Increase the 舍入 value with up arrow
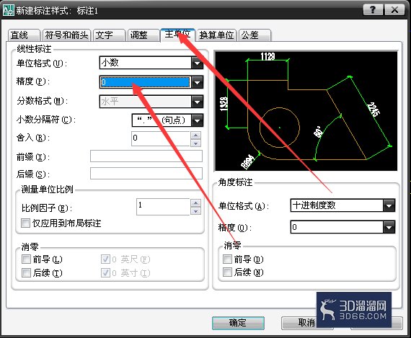 pos(196,135)
